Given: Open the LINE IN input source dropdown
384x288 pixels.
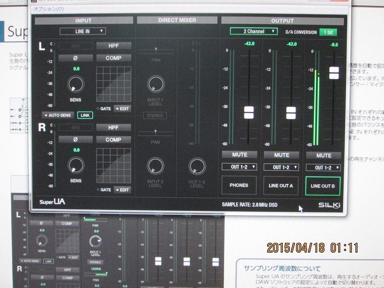Looking at the screenshot, I should coord(83,31).
